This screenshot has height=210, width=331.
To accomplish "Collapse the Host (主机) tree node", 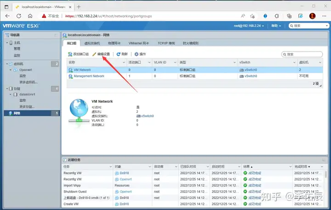I will [x=7, y=43].
